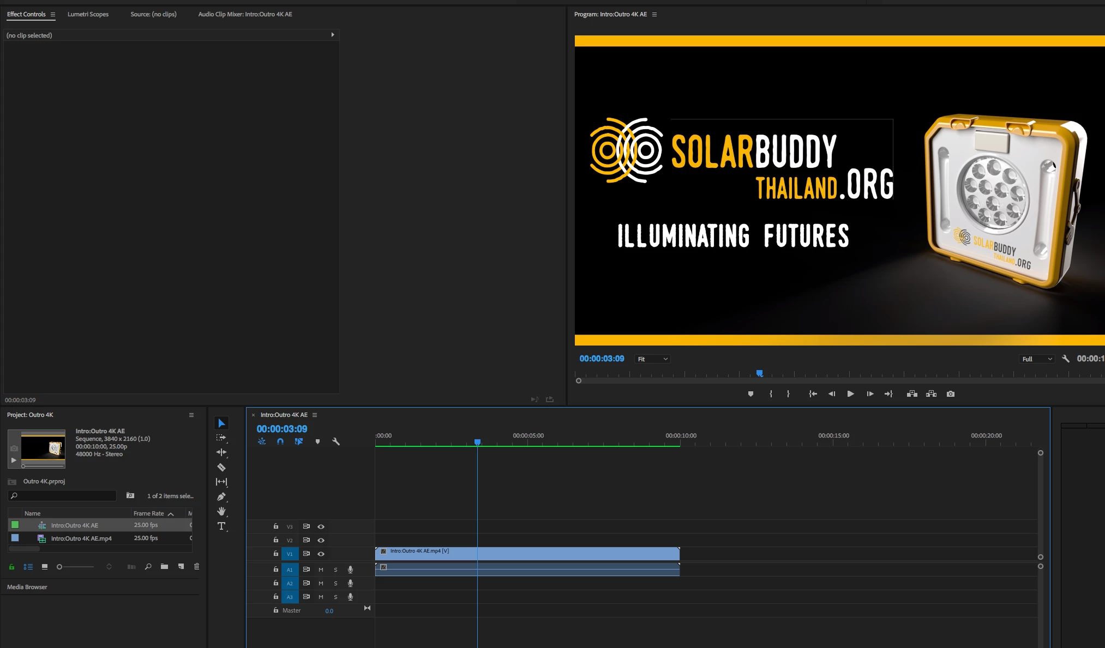Viewport: 1105px width, 648px height.
Task: Click Export Frame camera icon
Action: click(x=951, y=394)
